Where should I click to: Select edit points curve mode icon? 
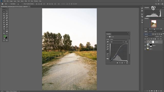108,52
